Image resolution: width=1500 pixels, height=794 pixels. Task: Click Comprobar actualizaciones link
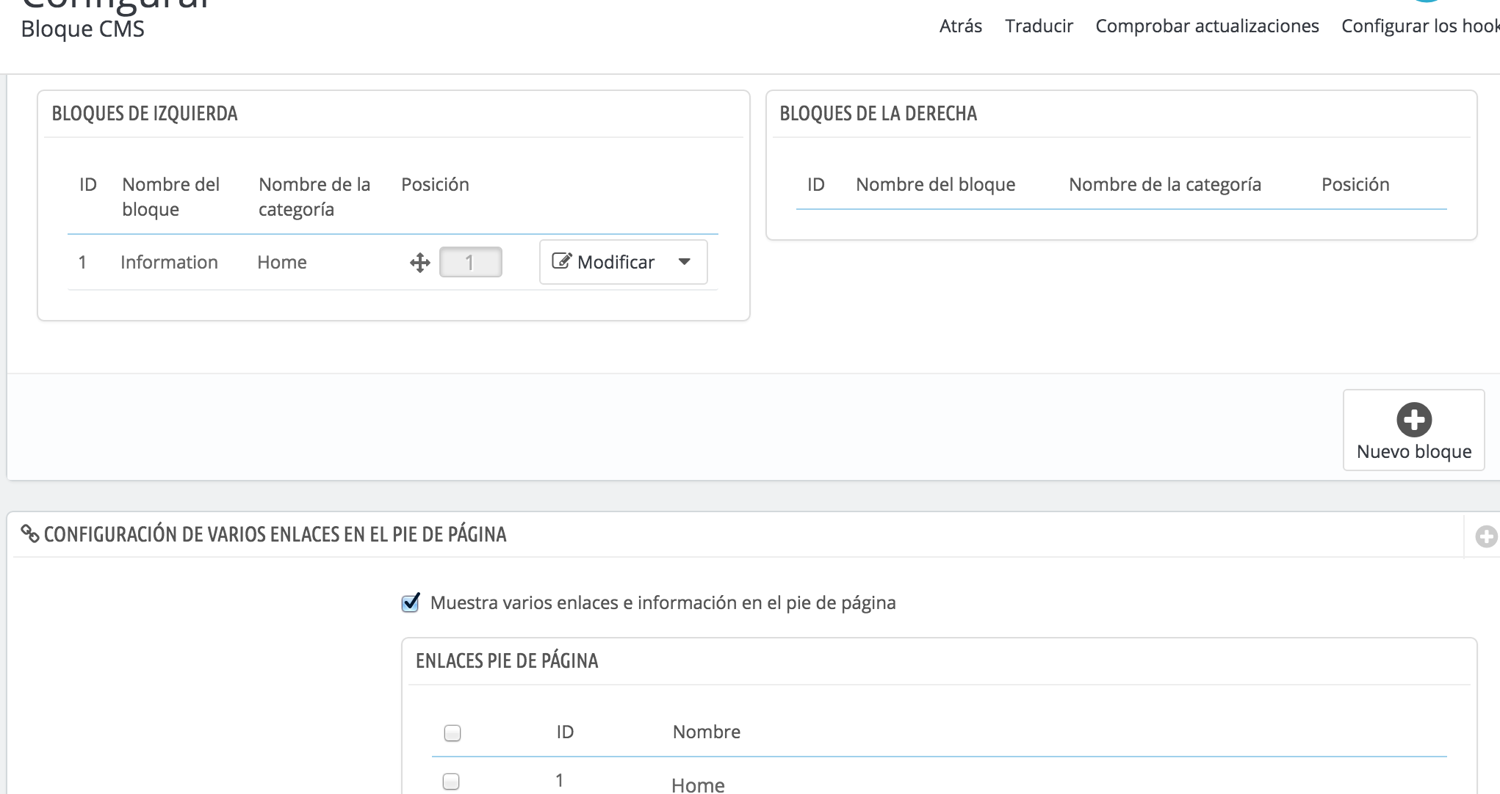coord(1207,26)
